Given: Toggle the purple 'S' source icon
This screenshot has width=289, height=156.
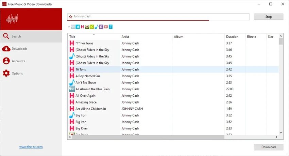Looking at the screenshot, I should pos(101,27).
